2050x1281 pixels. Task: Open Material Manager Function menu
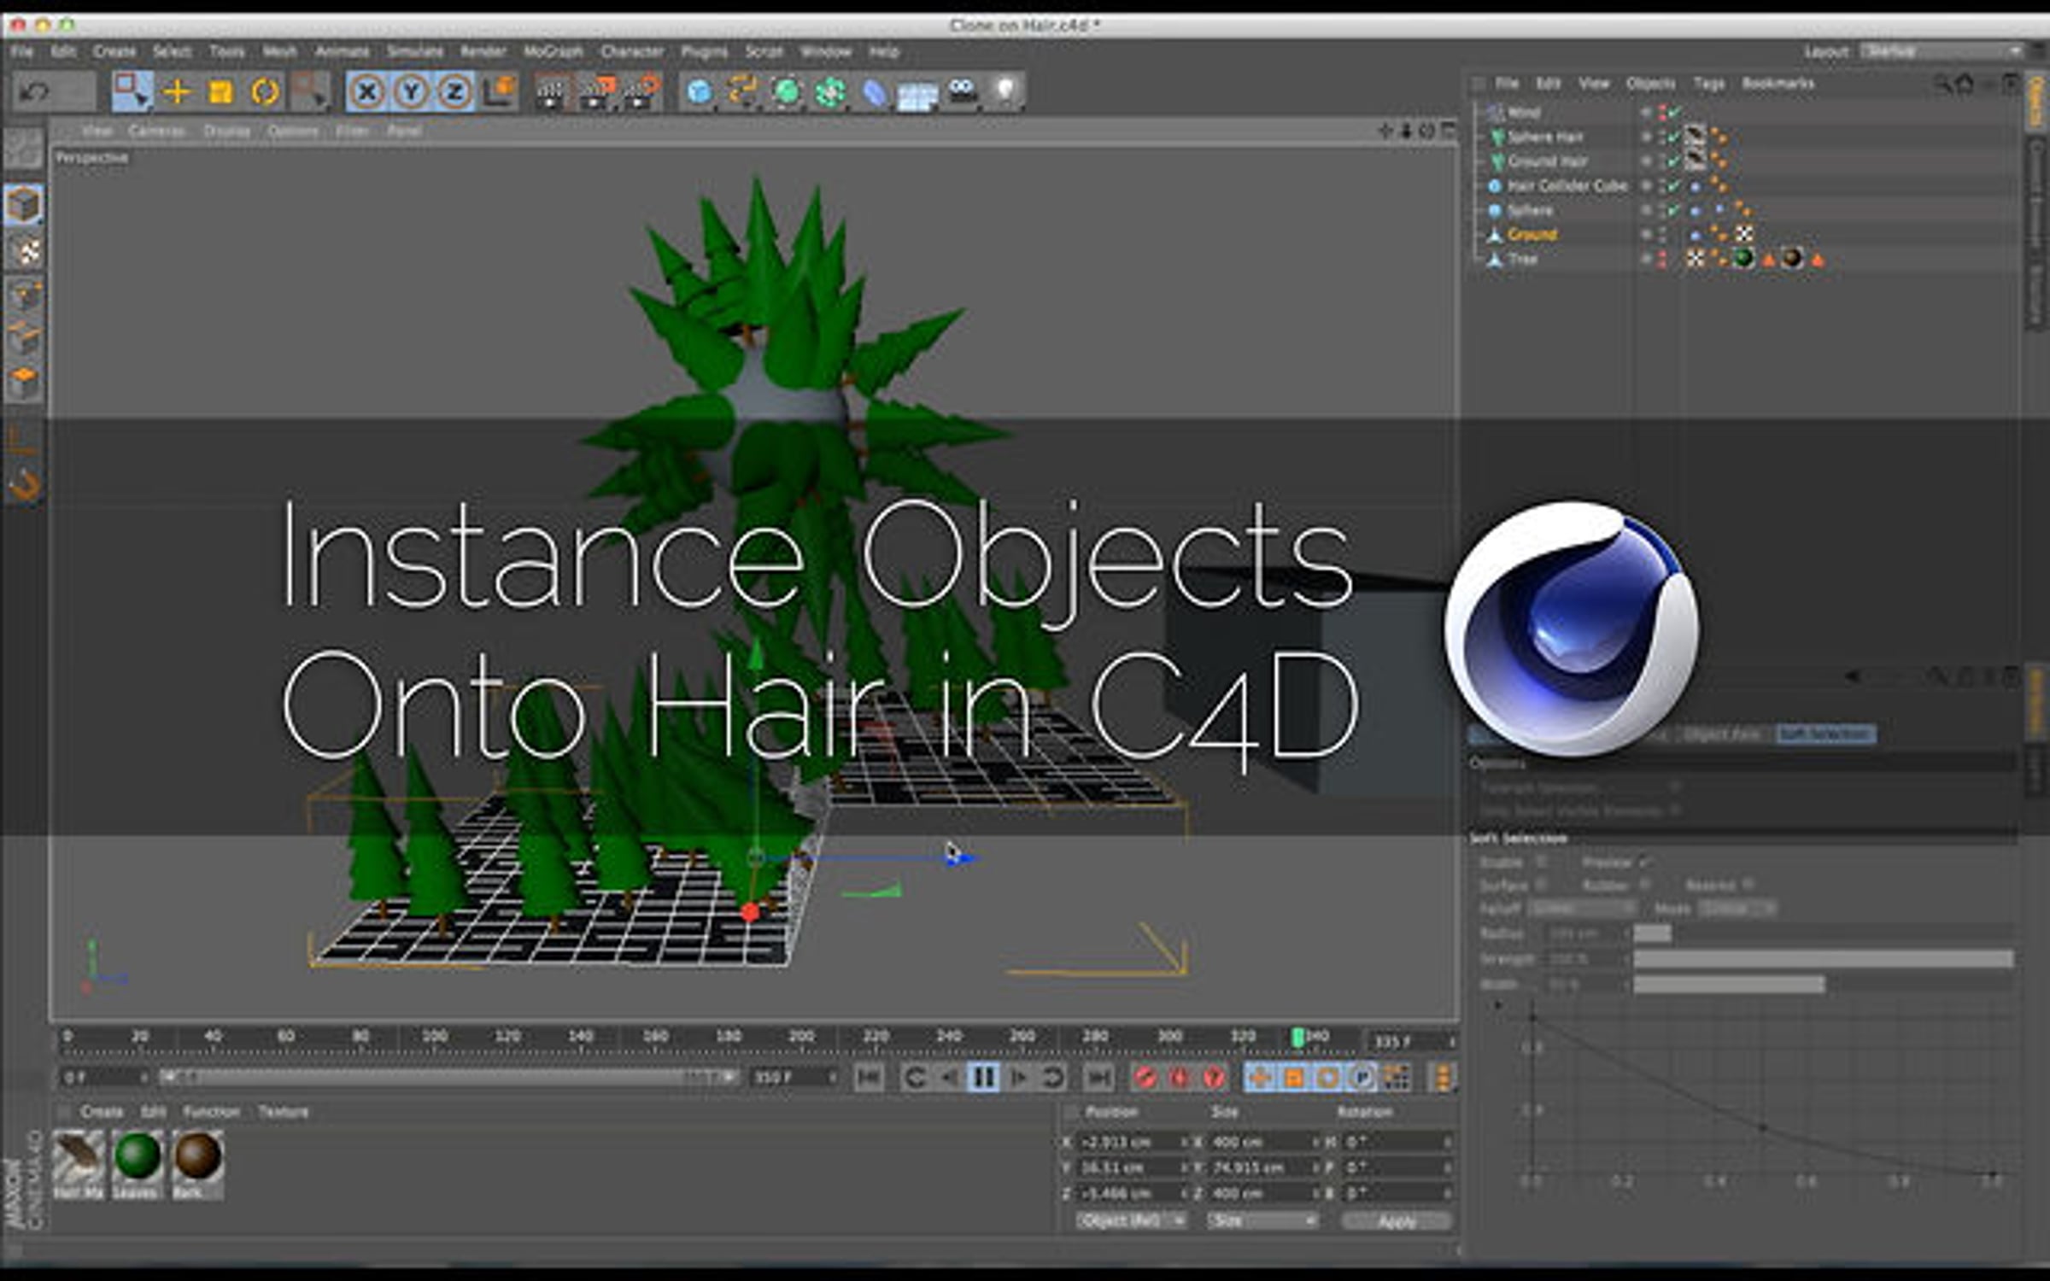click(x=211, y=1111)
